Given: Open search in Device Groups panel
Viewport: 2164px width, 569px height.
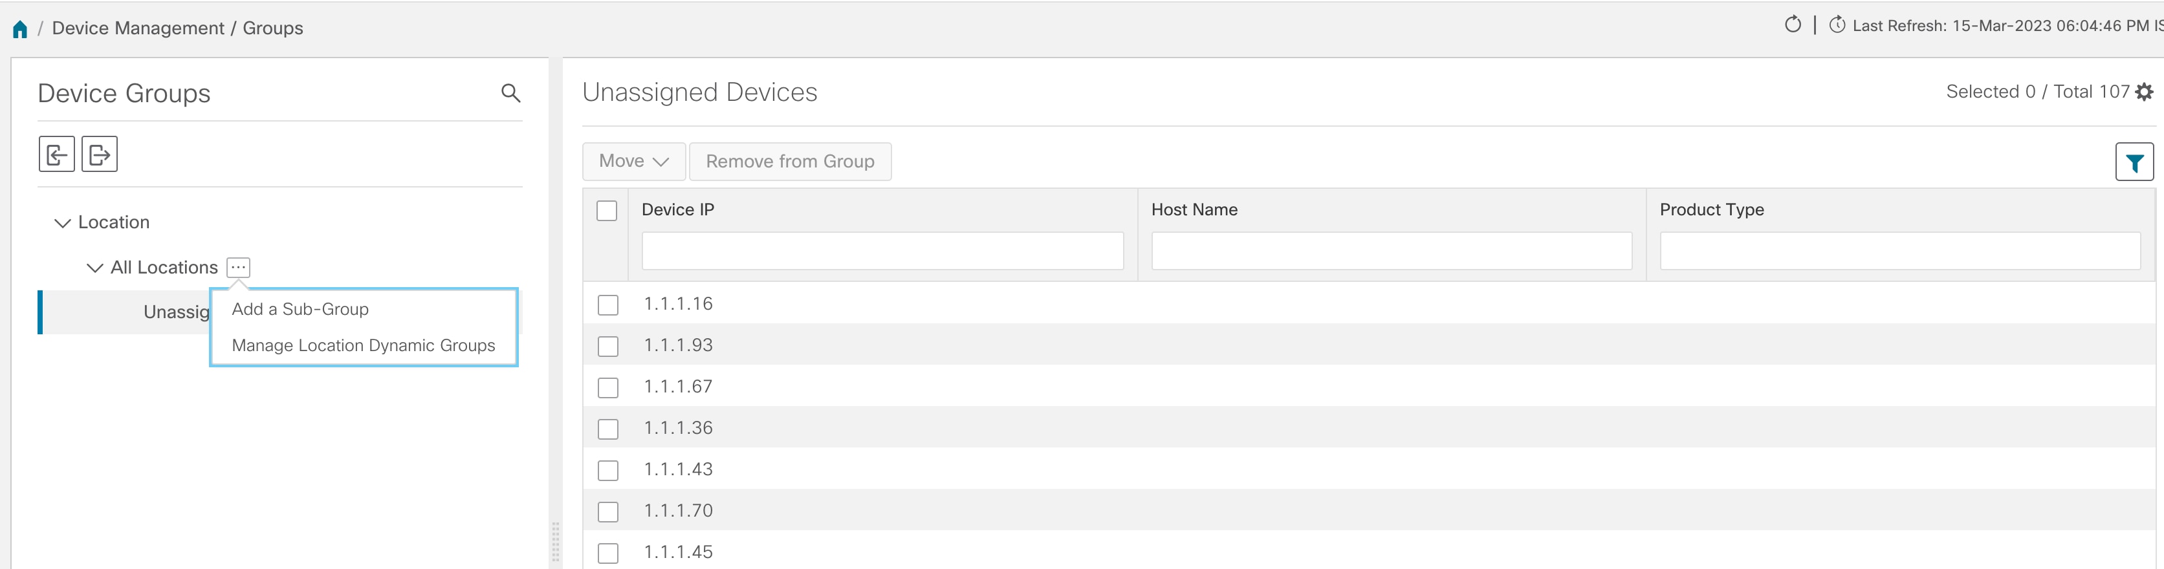Looking at the screenshot, I should tap(510, 93).
